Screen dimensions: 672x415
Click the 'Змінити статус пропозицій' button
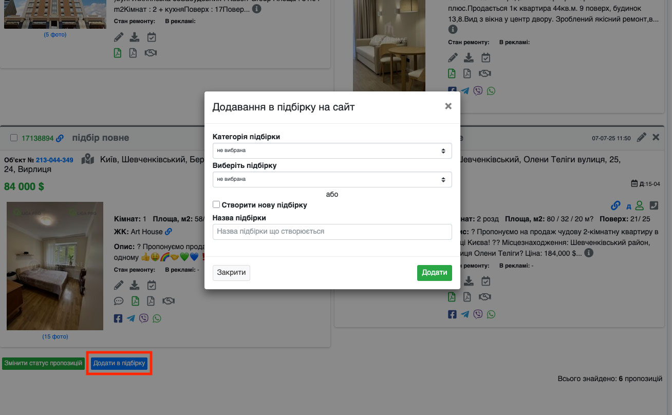click(43, 364)
